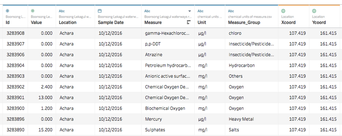Sort by the Measure column sort icon
This screenshot has height=136, width=342.
189,22
